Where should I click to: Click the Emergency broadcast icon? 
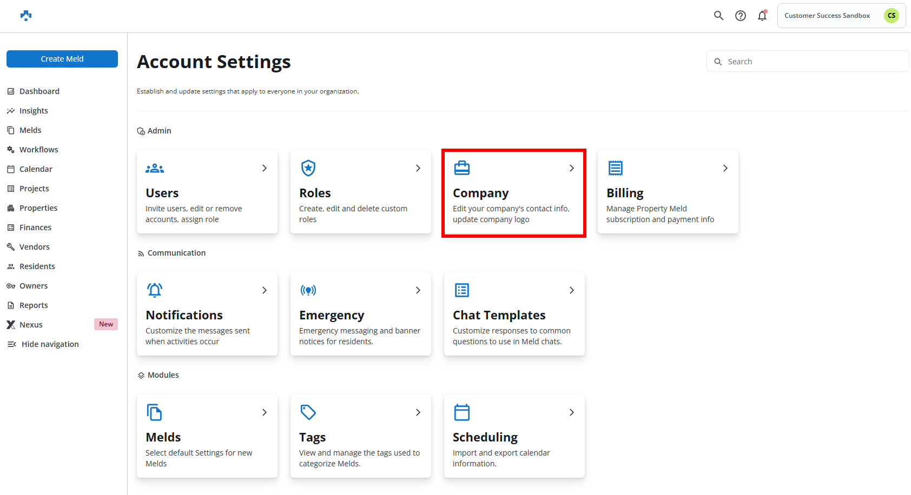[x=308, y=291]
